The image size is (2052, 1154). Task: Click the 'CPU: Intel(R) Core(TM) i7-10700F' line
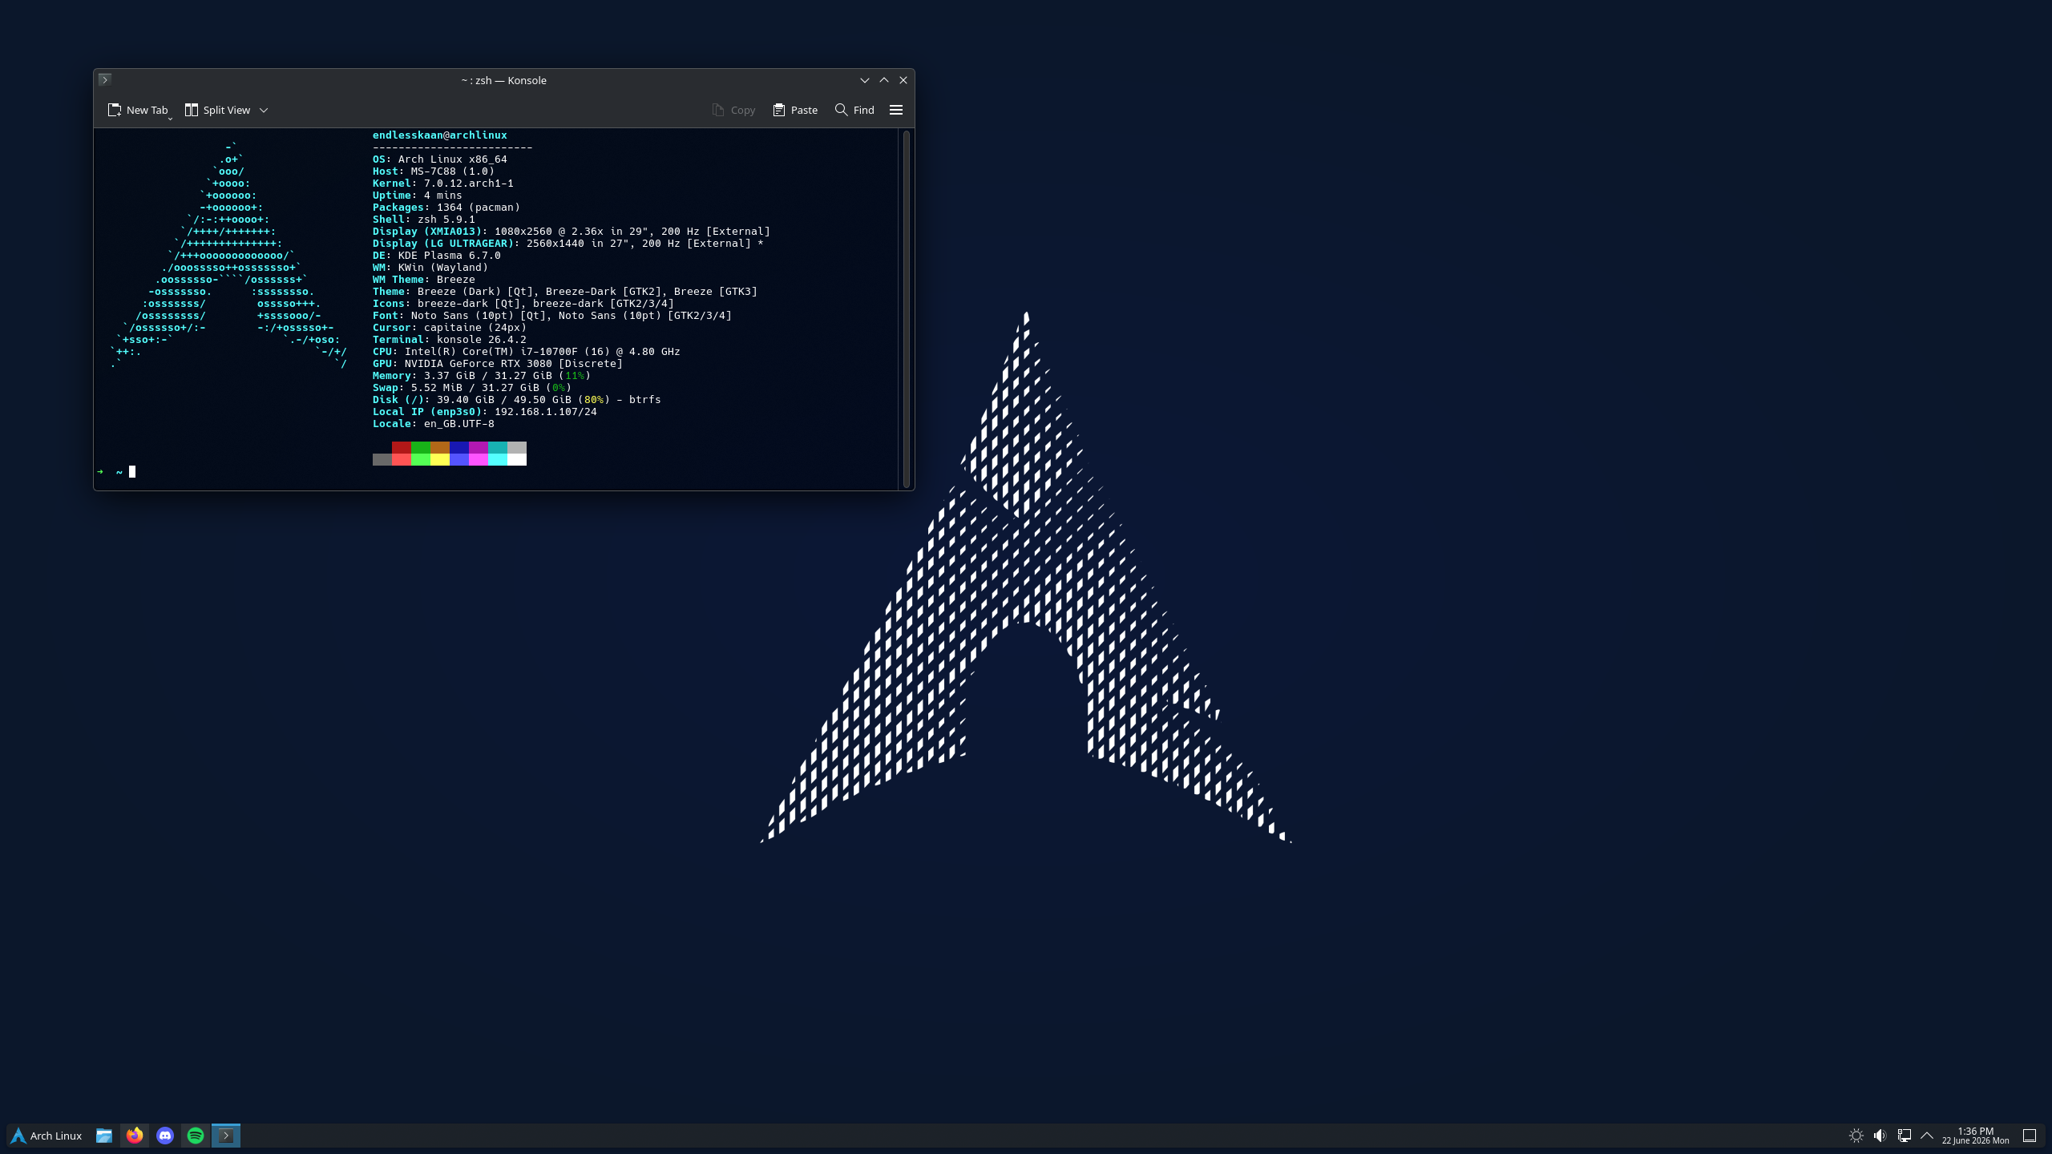click(526, 352)
